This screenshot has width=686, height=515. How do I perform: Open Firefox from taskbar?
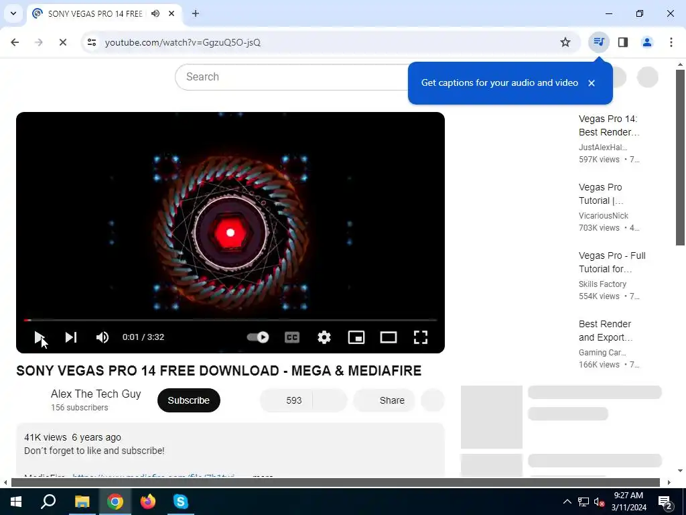pyautogui.click(x=148, y=502)
